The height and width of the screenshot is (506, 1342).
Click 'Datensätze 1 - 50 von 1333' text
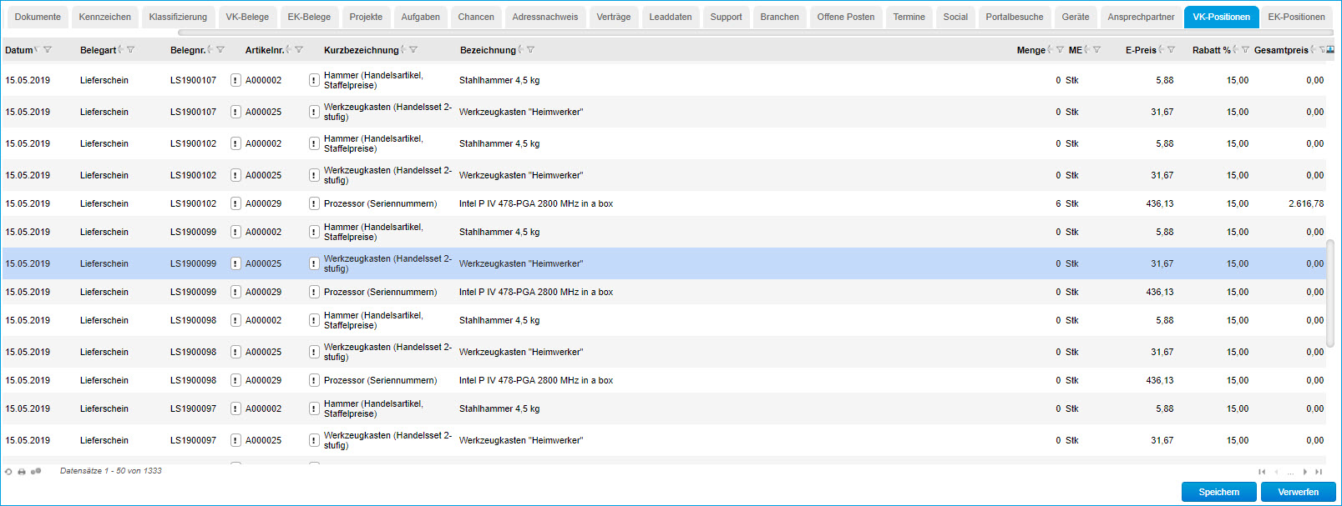[x=111, y=471]
